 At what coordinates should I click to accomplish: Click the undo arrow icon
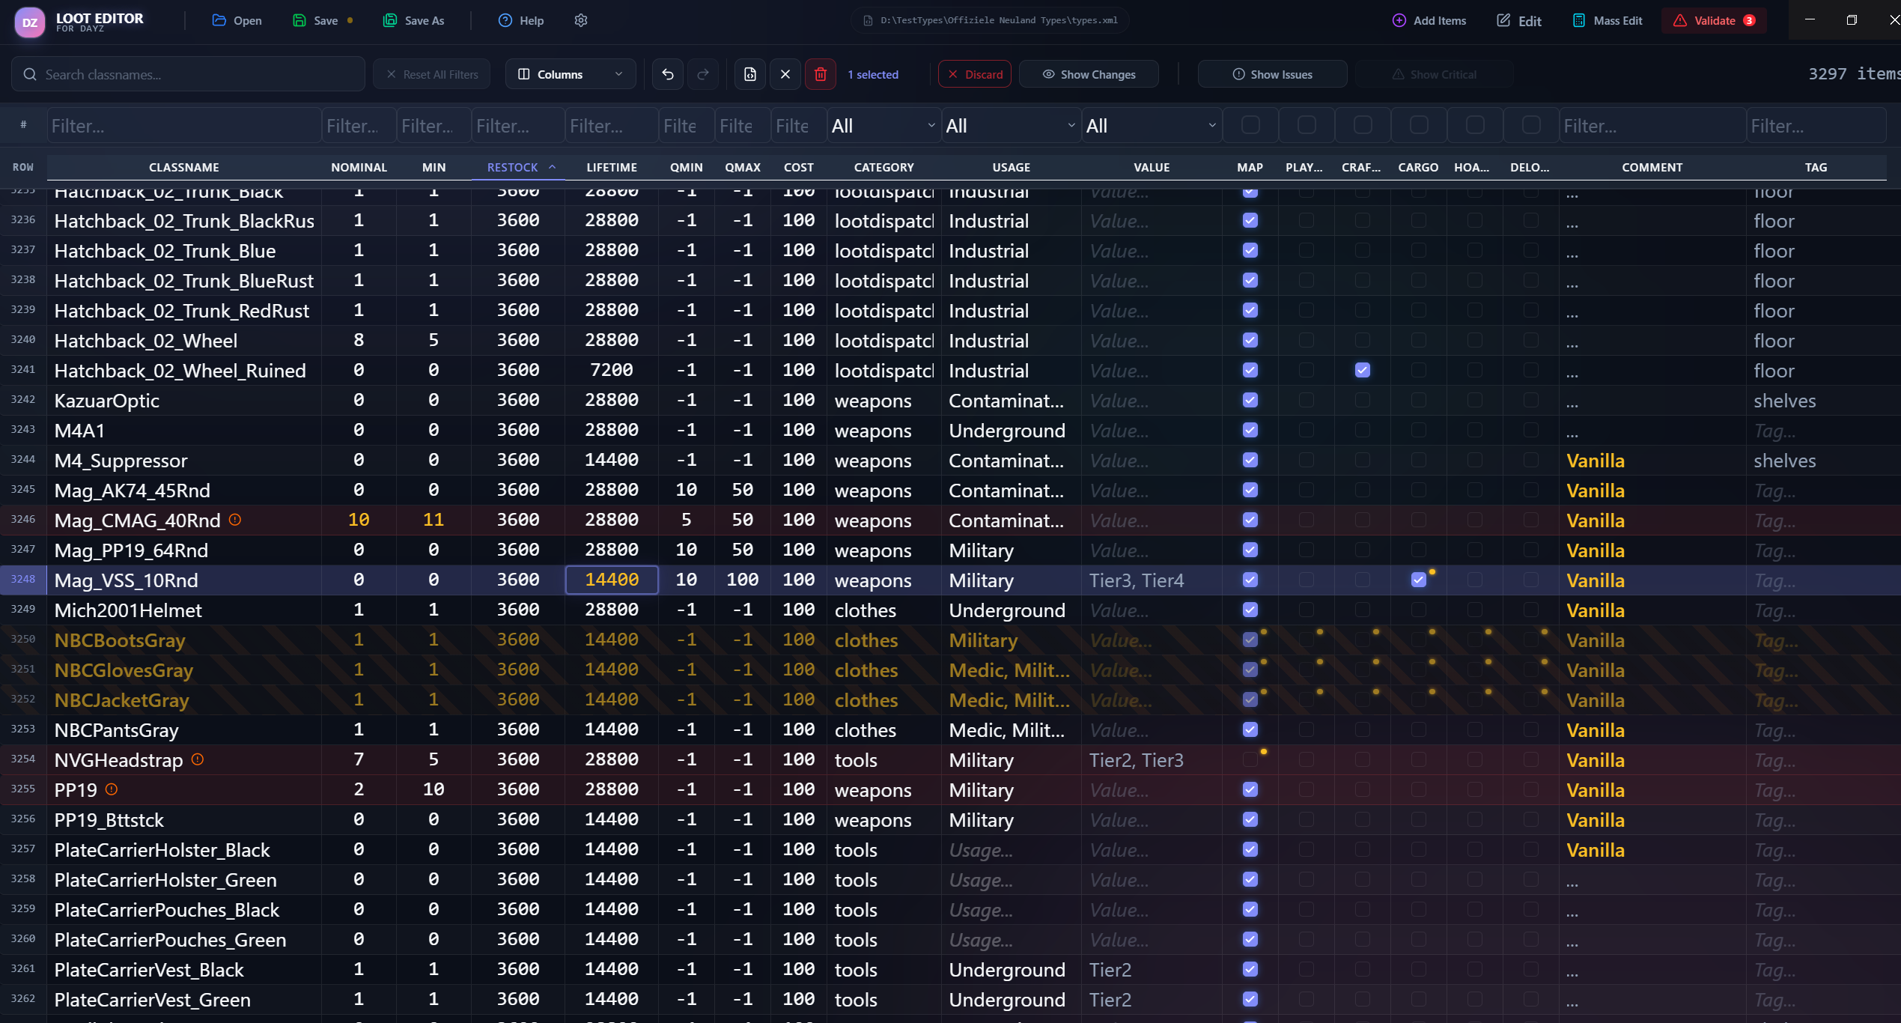[667, 74]
